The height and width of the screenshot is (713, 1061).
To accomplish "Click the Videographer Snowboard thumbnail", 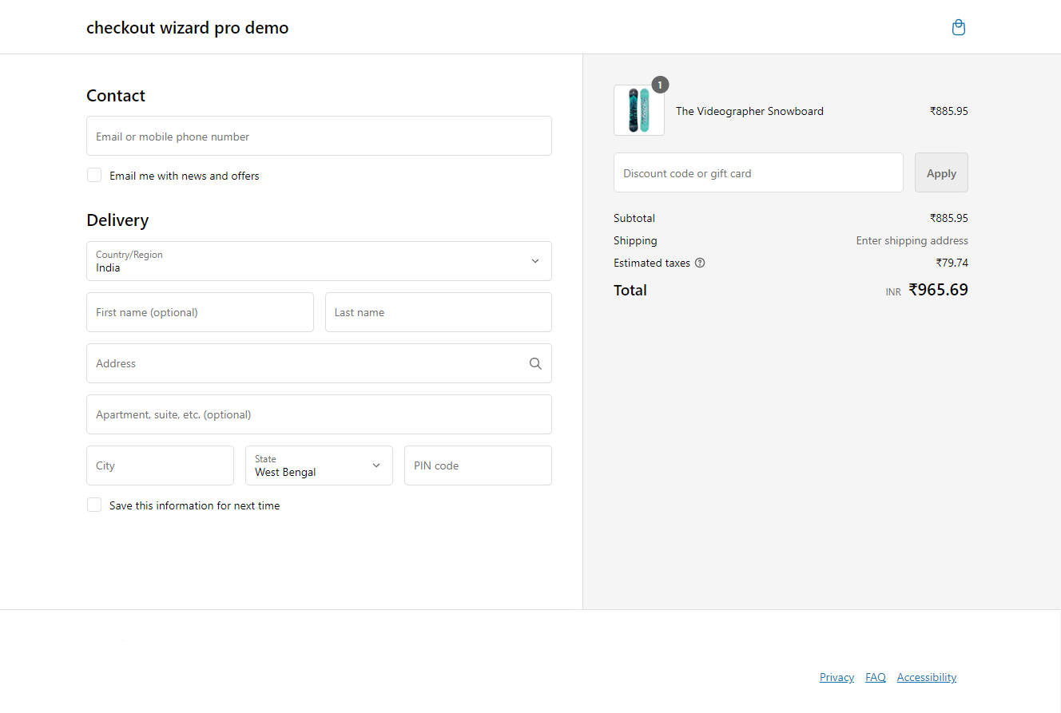I will (639, 110).
